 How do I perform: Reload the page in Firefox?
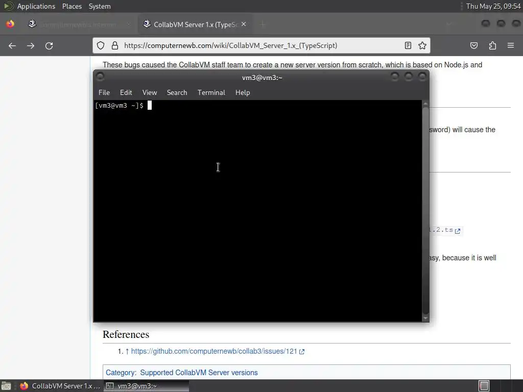tap(49, 45)
